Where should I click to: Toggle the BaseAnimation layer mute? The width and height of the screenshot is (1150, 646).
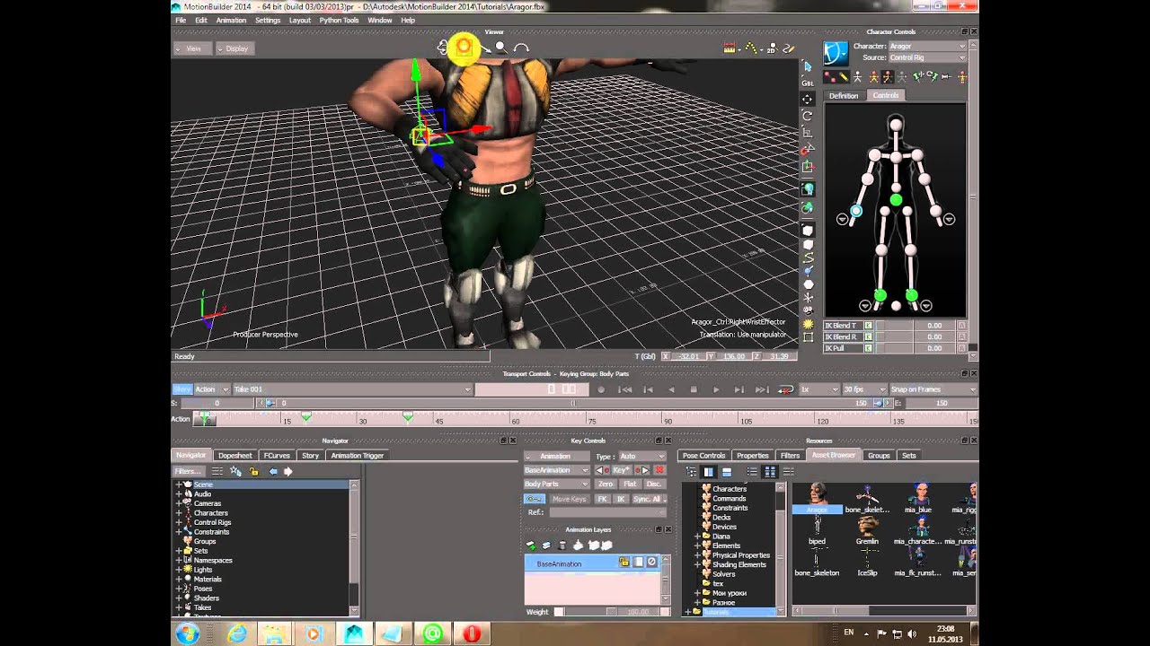point(652,563)
